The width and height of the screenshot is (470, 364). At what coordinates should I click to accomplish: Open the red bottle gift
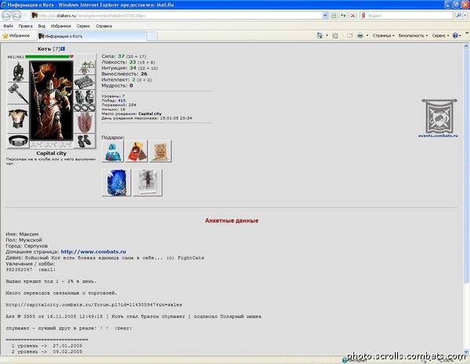click(136, 152)
